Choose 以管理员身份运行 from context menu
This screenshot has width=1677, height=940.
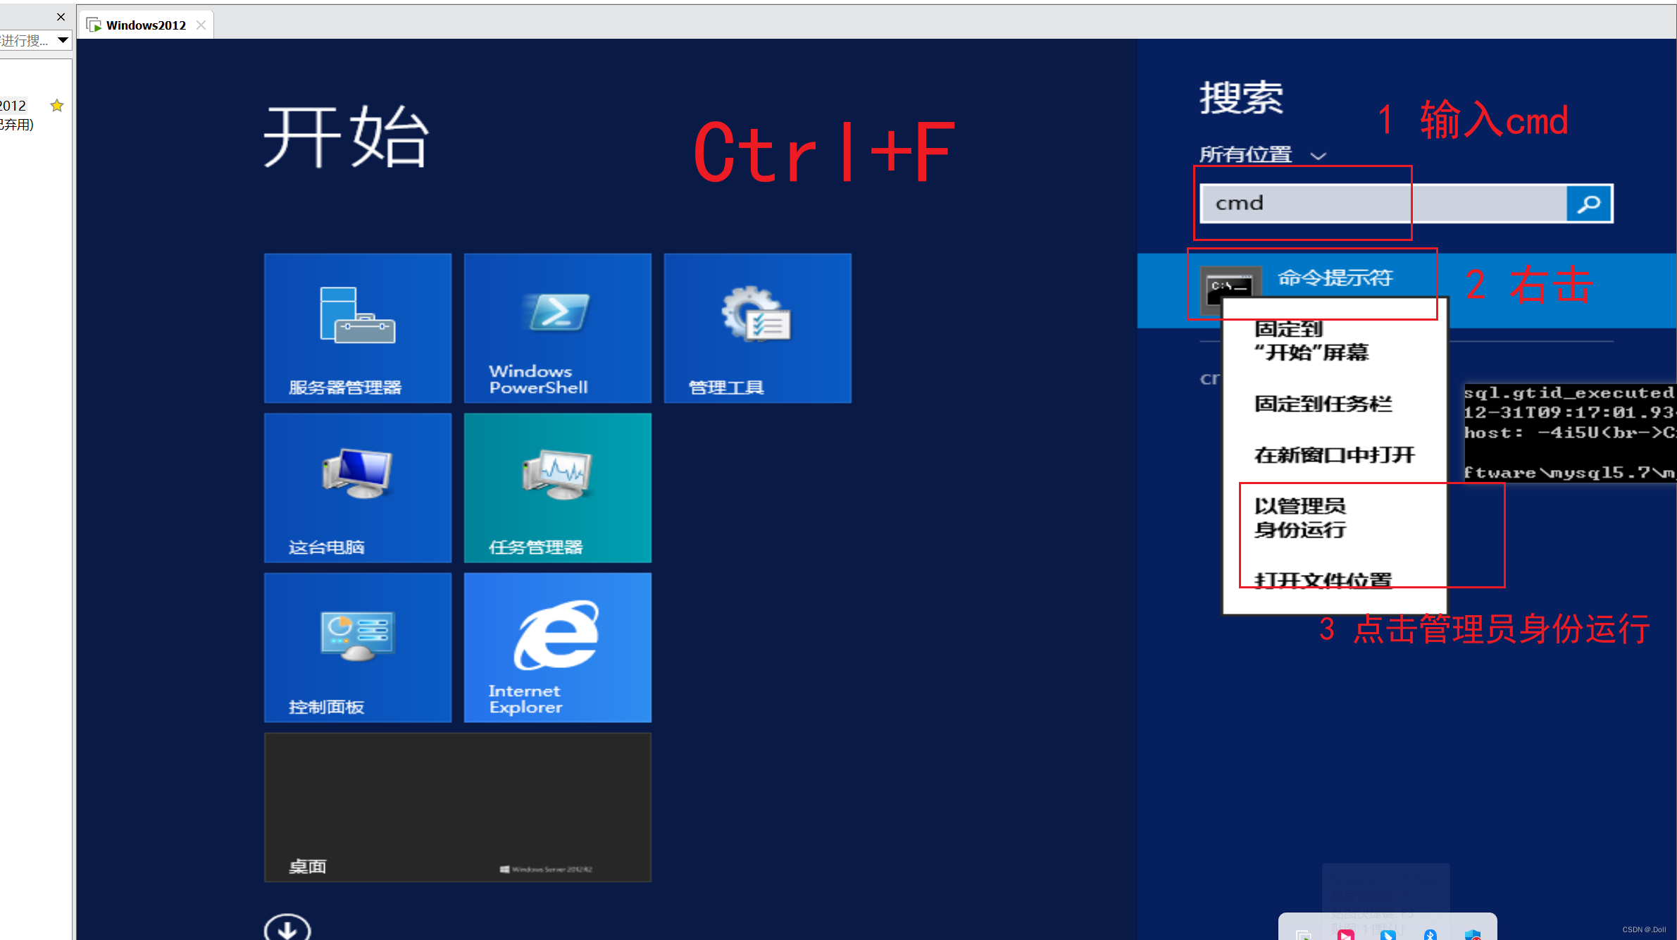tap(1300, 518)
